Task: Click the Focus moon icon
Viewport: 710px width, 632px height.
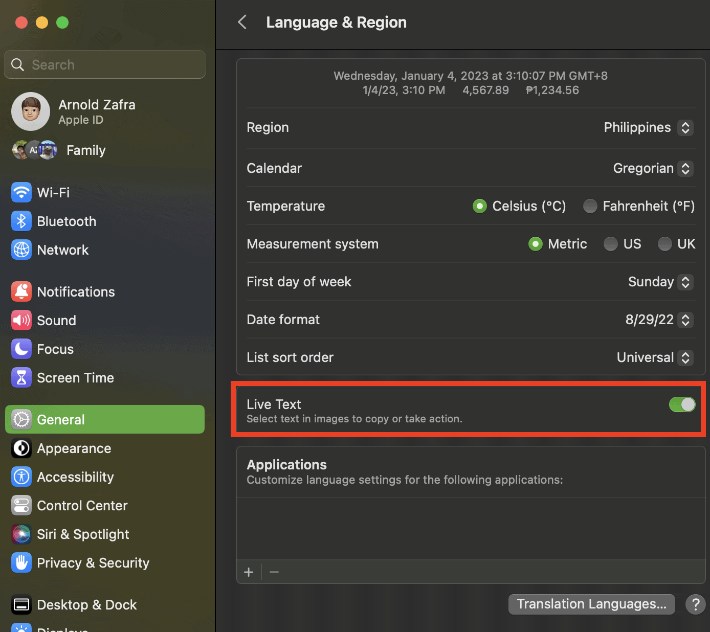Action: 21,349
